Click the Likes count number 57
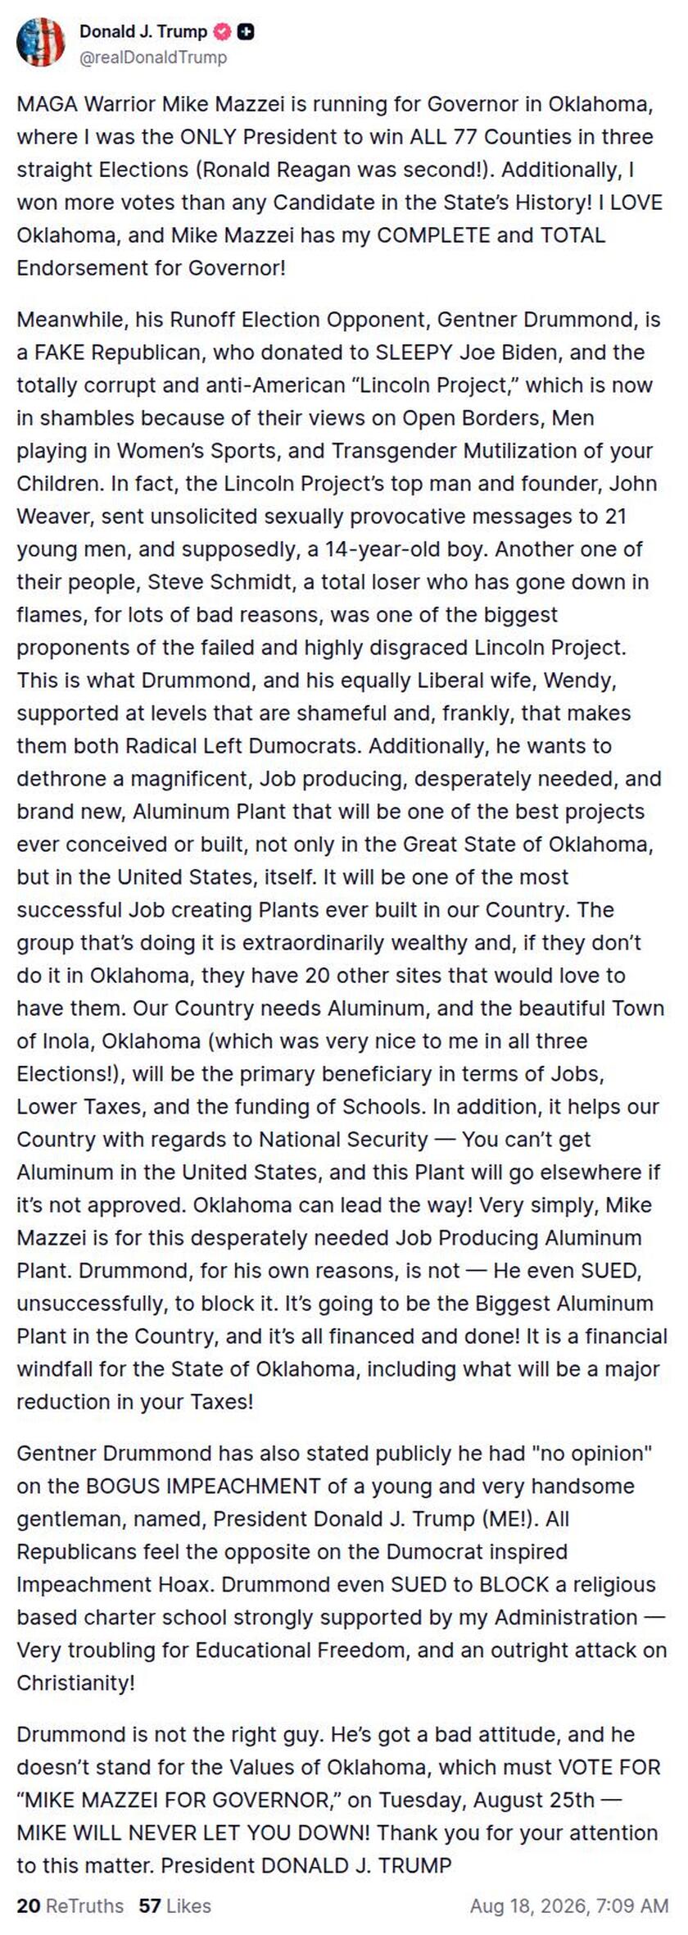Viewport: 688px width, 1935px height. (150, 1905)
